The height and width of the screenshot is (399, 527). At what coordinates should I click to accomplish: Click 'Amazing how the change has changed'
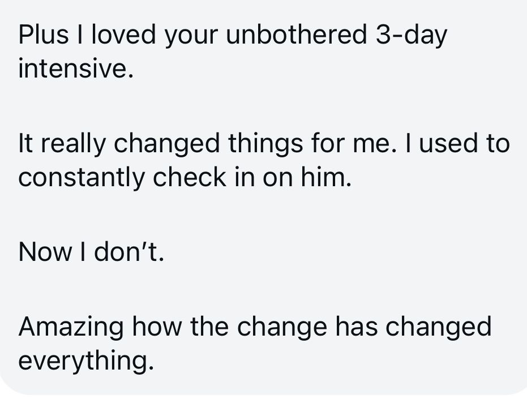click(255, 327)
